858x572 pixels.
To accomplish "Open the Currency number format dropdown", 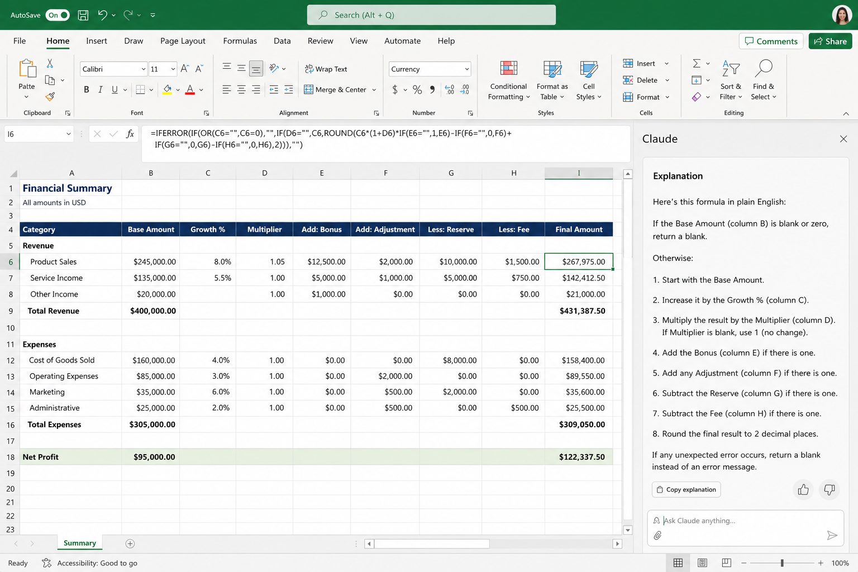I will coord(467,69).
